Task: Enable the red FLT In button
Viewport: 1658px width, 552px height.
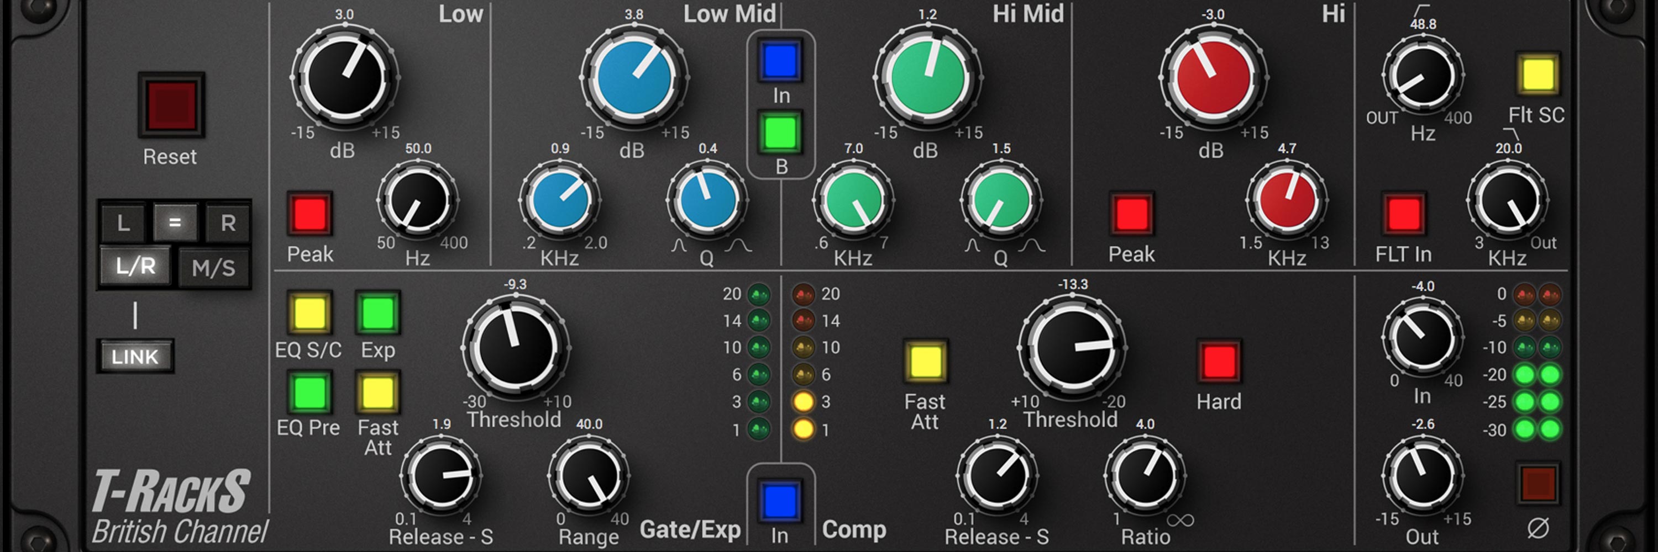Action: coord(1403,214)
